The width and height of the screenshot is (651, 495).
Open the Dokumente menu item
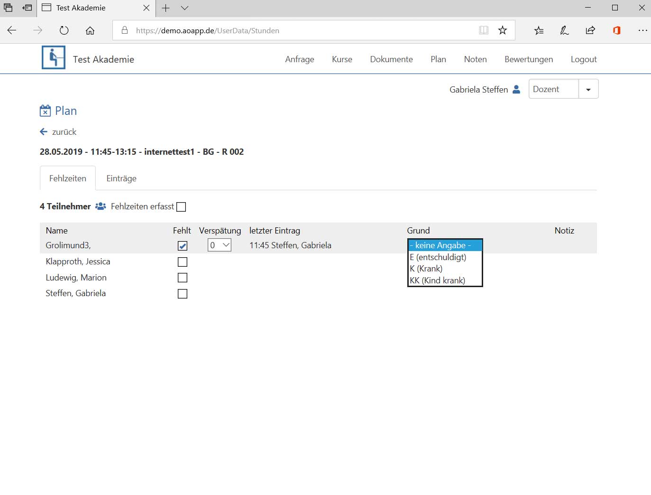pyautogui.click(x=391, y=59)
